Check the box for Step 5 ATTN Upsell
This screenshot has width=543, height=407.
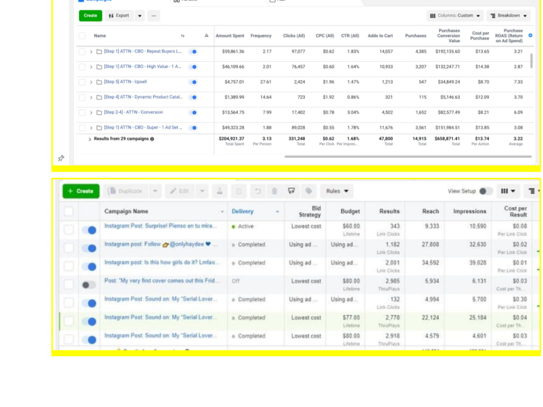(x=82, y=82)
